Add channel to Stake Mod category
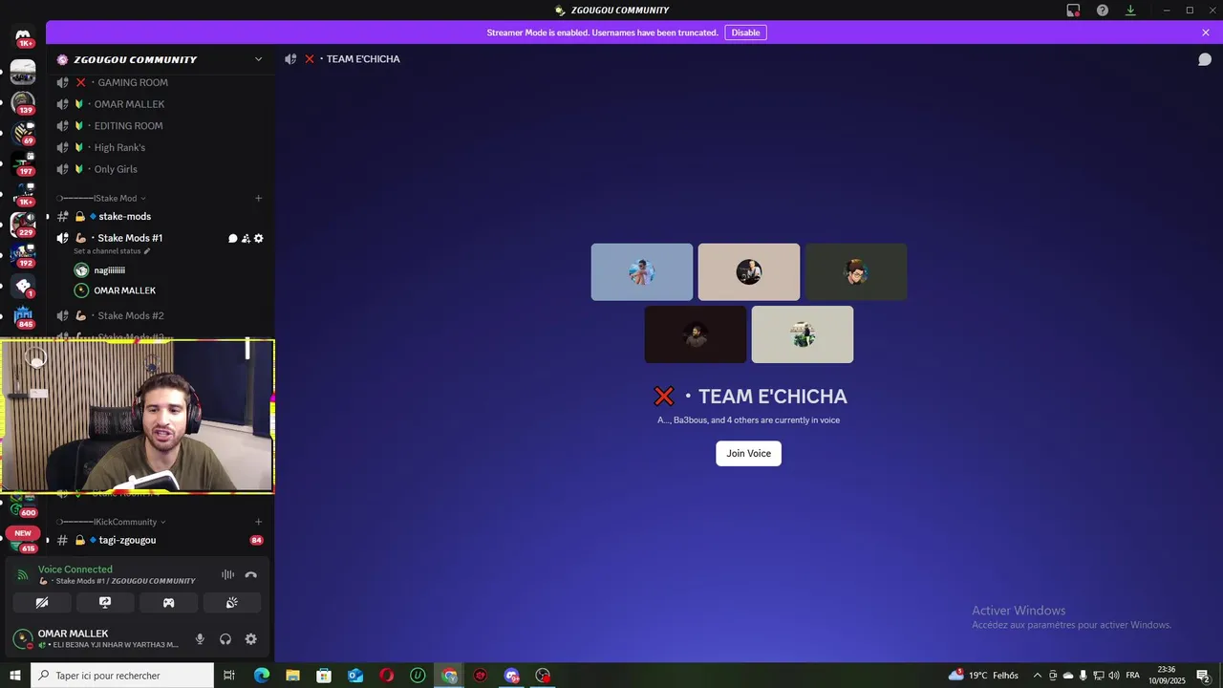 coord(258,198)
